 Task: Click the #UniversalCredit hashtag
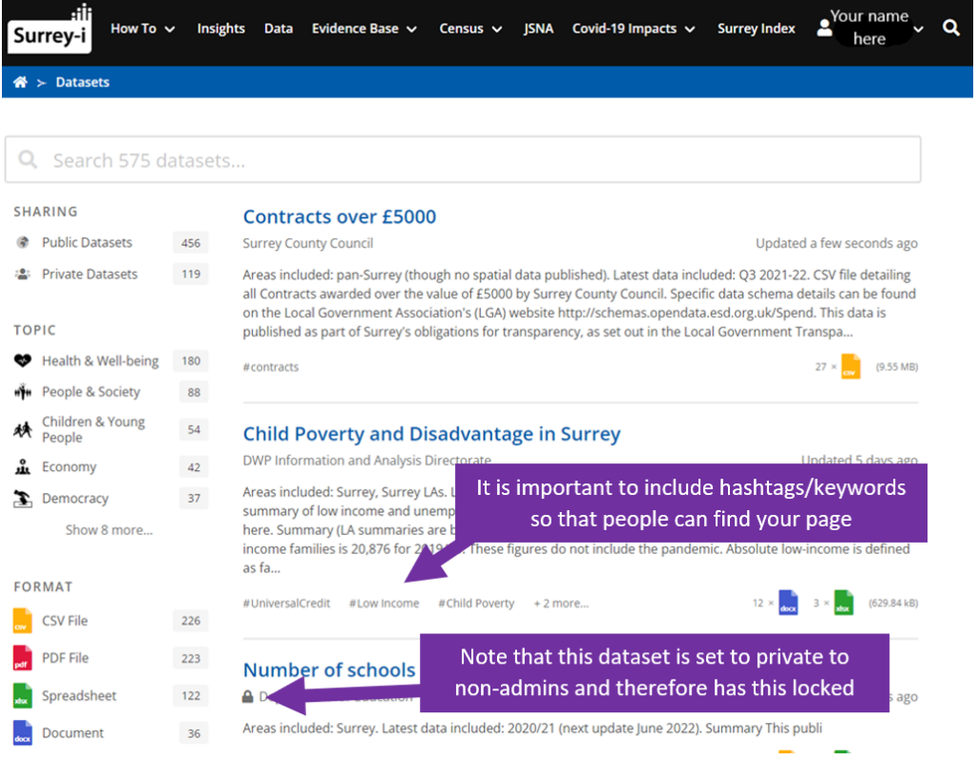coord(286,603)
